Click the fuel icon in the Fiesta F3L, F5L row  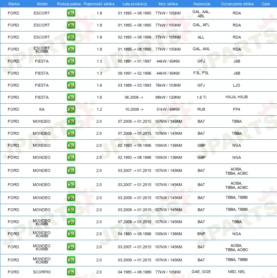coord(71,73)
